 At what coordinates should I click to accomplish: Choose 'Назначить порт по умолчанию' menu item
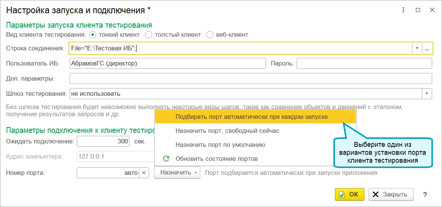point(220,145)
